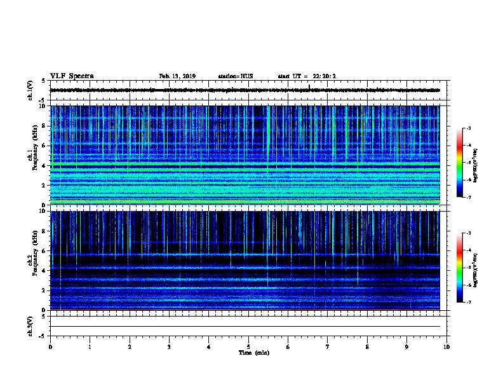Click the ch.2 spectrogram plot area
Image resolution: width=503 pixels, height=389 pixels.
click(245, 261)
